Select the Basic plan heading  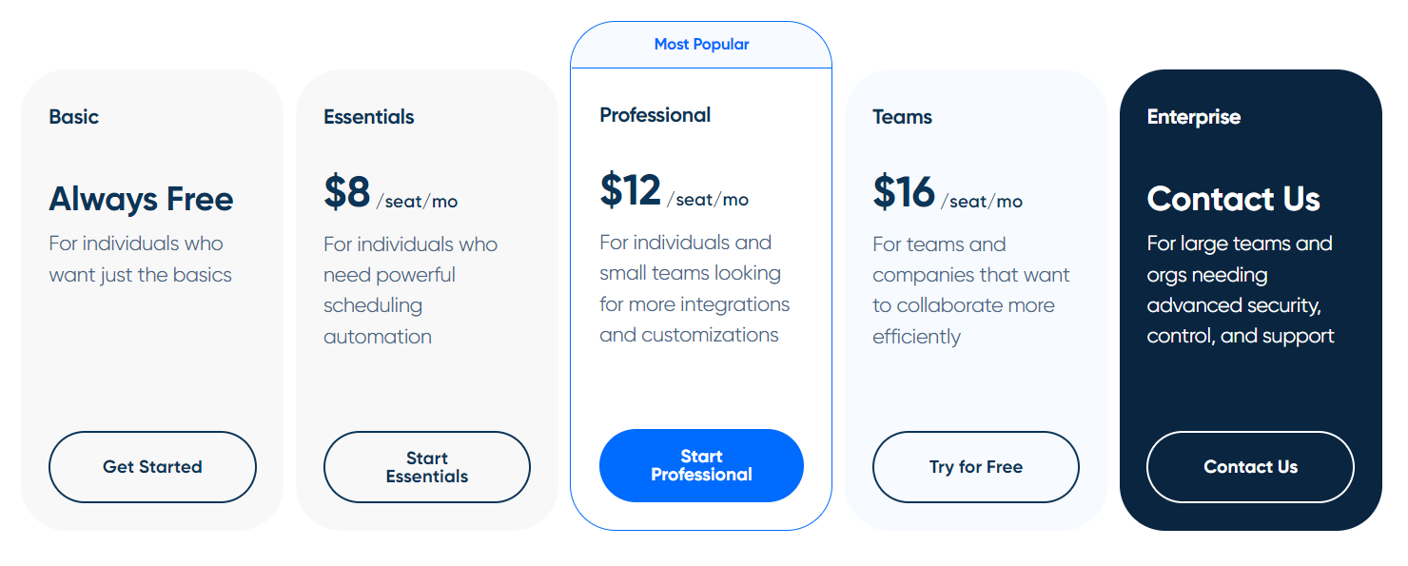click(x=74, y=117)
